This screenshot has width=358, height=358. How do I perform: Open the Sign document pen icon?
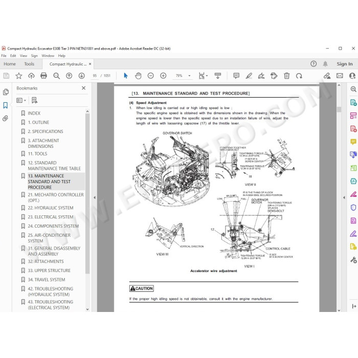pyautogui.click(x=261, y=76)
